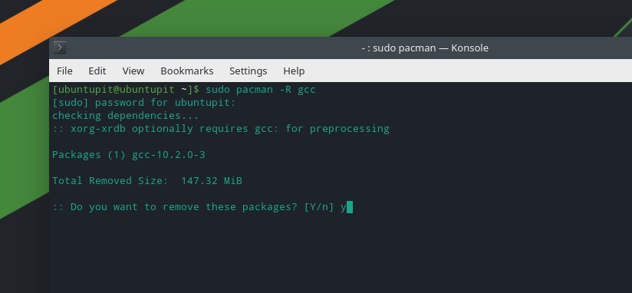The image size is (632, 293).
Task: Open the File menu
Action: pos(64,71)
